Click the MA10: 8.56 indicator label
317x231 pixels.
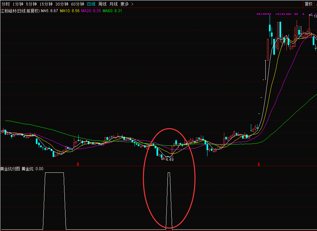click(x=69, y=11)
